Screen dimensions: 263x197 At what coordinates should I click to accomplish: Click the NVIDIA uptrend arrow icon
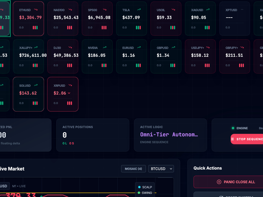tap(105, 48)
